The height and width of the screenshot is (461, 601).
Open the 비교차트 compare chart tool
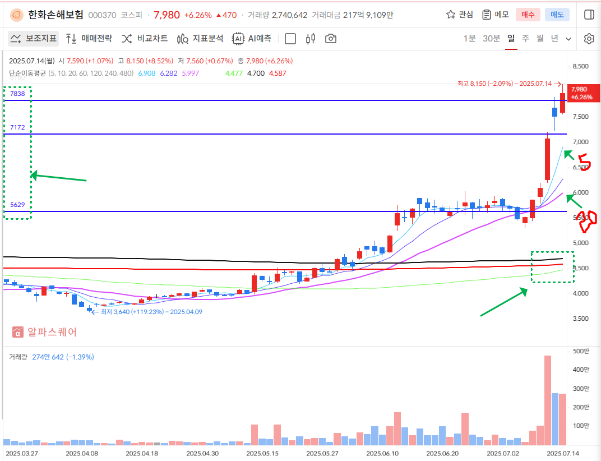[x=145, y=38]
